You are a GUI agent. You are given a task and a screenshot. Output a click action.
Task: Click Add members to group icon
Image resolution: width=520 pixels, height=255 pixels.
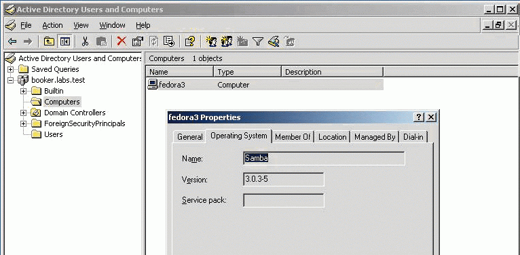click(x=289, y=41)
